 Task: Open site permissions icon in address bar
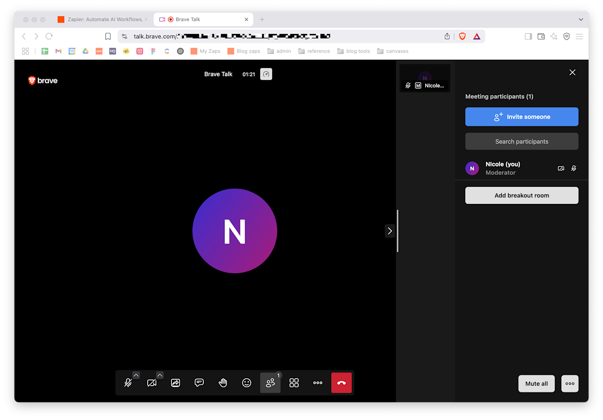coord(124,37)
